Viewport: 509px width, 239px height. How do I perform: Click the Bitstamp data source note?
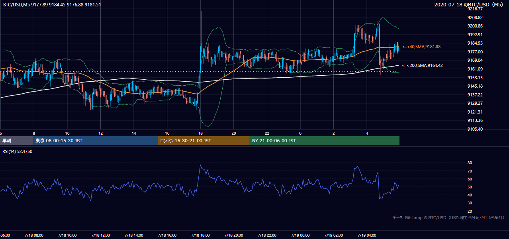(448, 217)
